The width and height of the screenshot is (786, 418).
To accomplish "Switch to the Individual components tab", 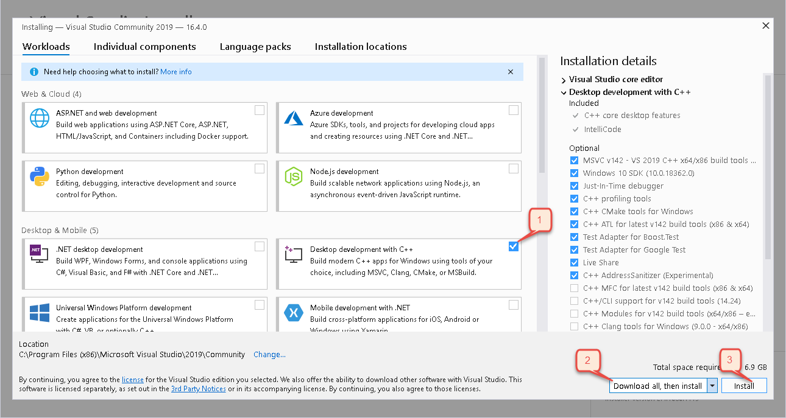I will (x=144, y=47).
